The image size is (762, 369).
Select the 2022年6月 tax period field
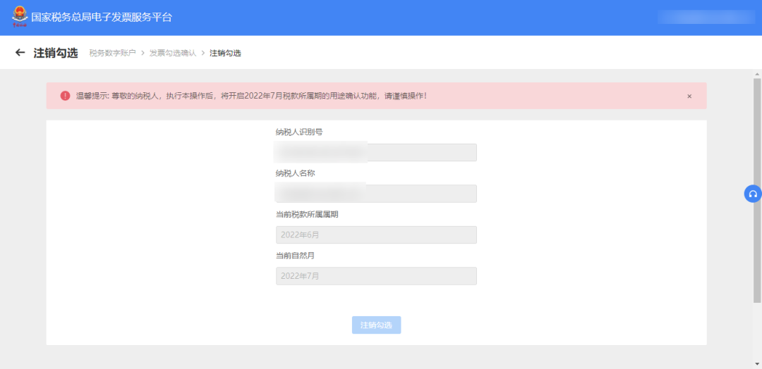(x=376, y=235)
